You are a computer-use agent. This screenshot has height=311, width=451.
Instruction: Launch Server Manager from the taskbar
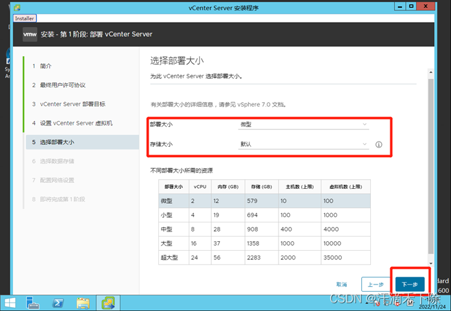[x=34, y=303]
